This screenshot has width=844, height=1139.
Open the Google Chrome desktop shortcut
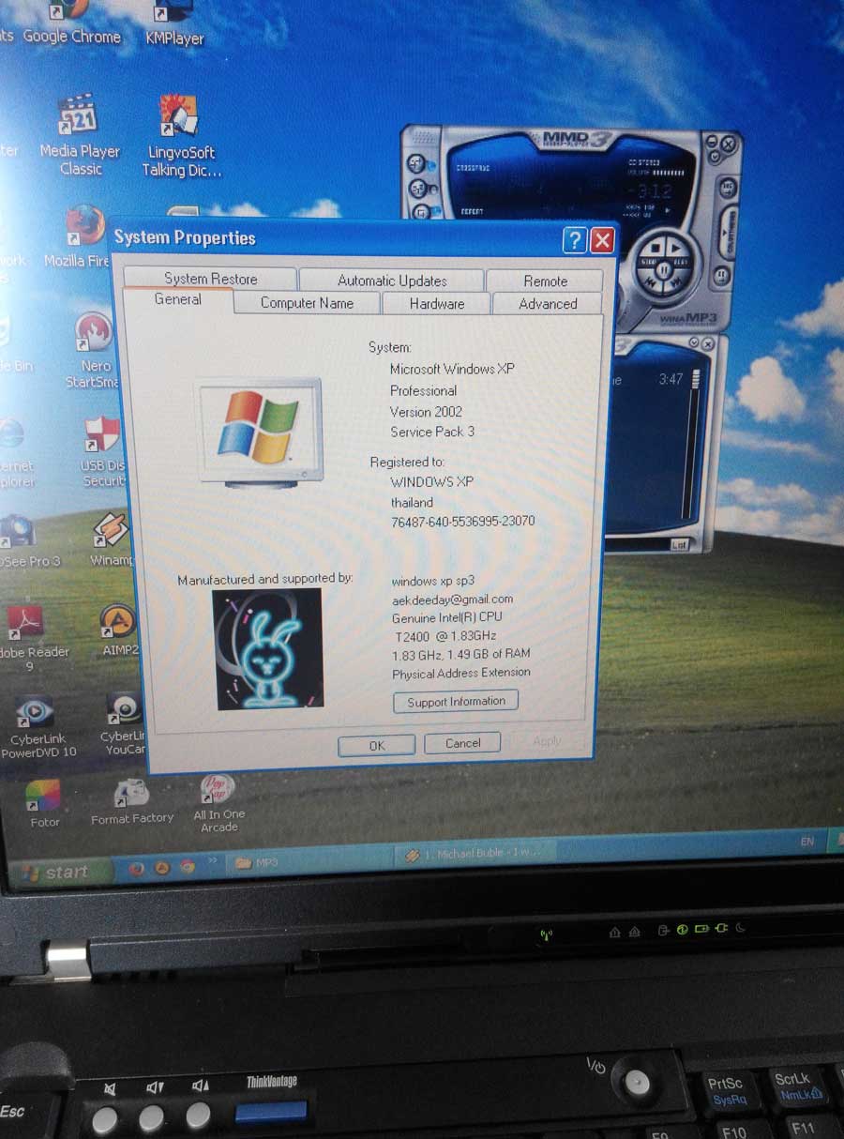click(x=71, y=24)
